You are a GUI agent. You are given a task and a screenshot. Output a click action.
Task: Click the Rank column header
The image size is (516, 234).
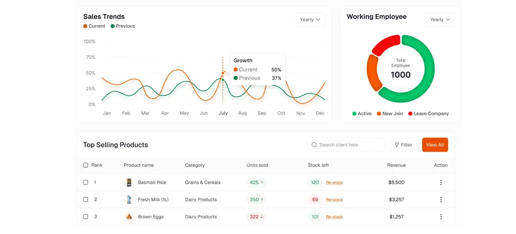point(97,165)
